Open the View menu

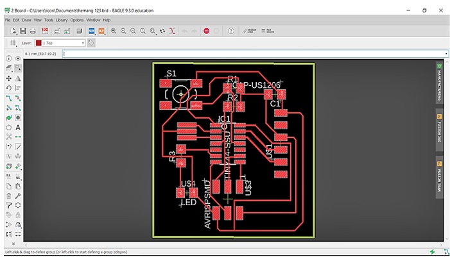click(38, 20)
